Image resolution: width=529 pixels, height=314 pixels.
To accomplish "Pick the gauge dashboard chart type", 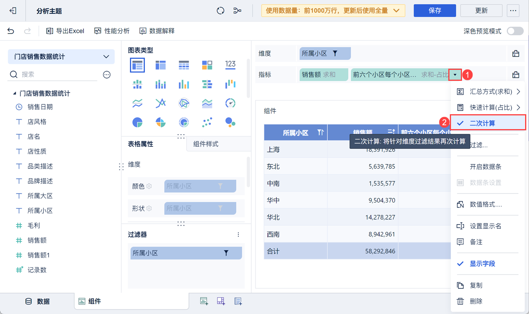I will [x=230, y=103].
